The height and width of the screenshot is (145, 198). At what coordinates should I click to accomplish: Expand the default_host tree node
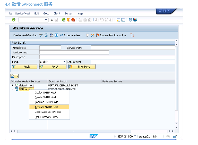13,85
